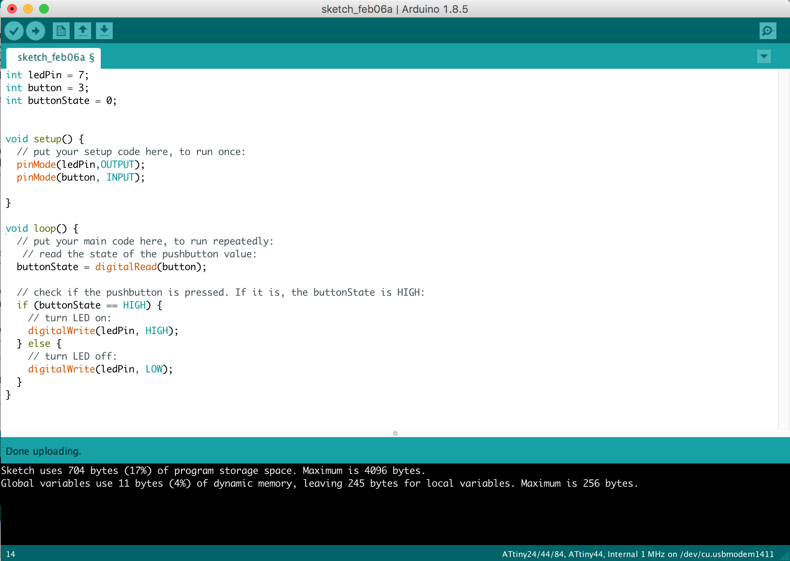Click the '// turn LED off:' comment

point(72,356)
